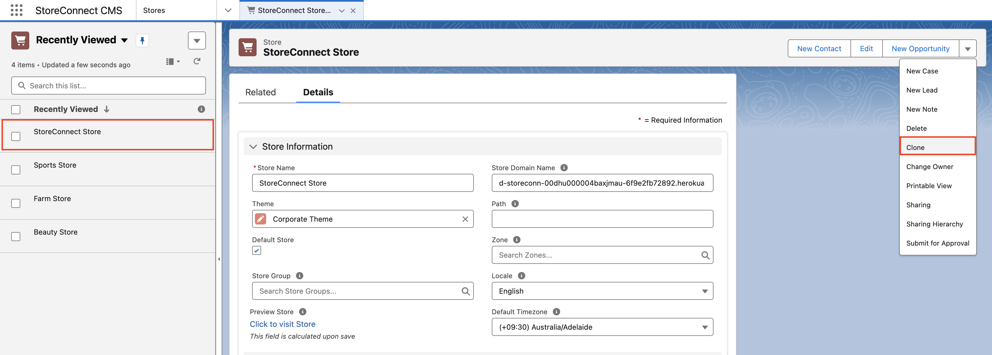Choose Submit for Approval menu item

click(938, 243)
